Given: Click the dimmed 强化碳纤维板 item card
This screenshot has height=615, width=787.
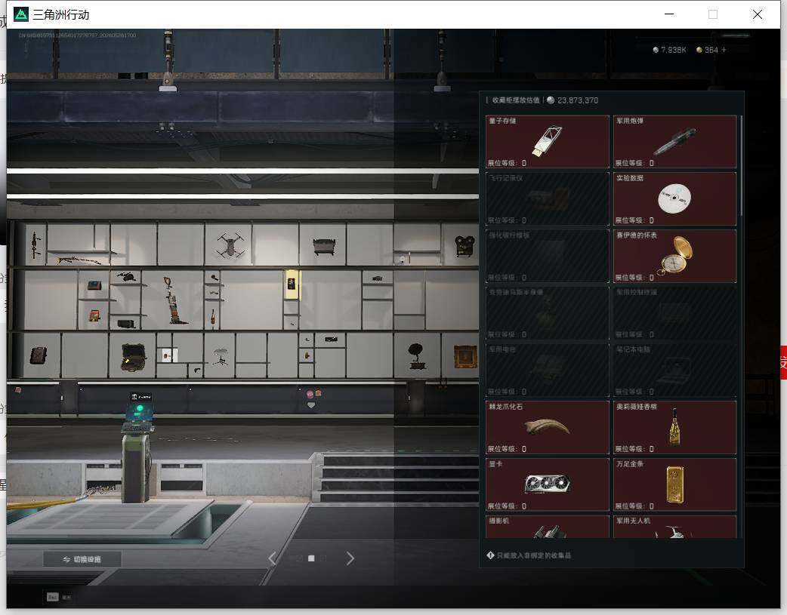Looking at the screenshot, I should pos(547,256).
